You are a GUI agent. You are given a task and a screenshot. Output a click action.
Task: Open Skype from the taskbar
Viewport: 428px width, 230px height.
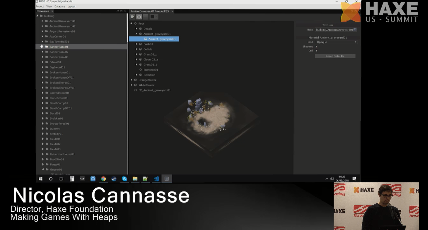point(124,179)
